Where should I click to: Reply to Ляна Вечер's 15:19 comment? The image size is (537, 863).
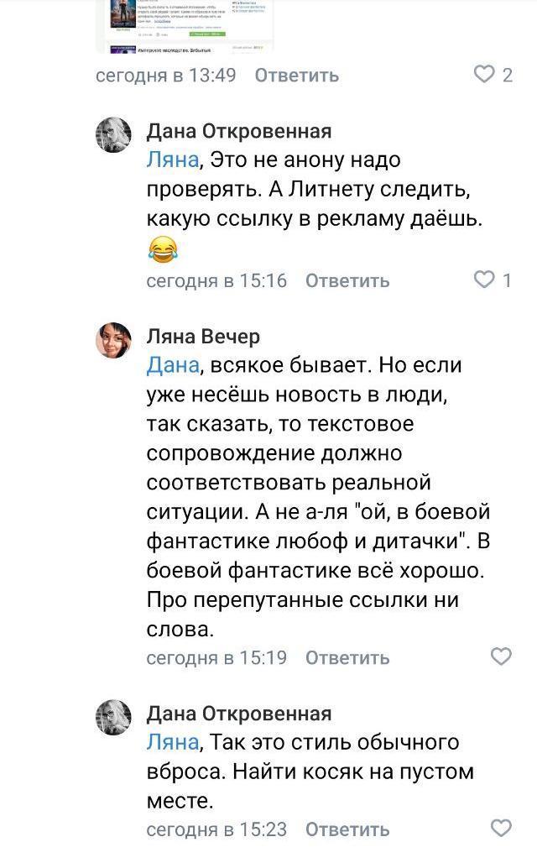347,658
